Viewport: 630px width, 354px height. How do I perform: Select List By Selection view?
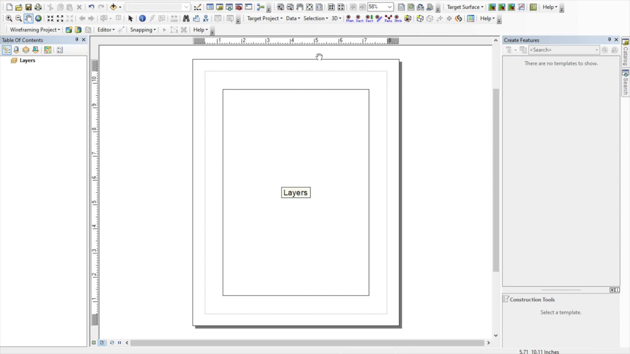35,50
